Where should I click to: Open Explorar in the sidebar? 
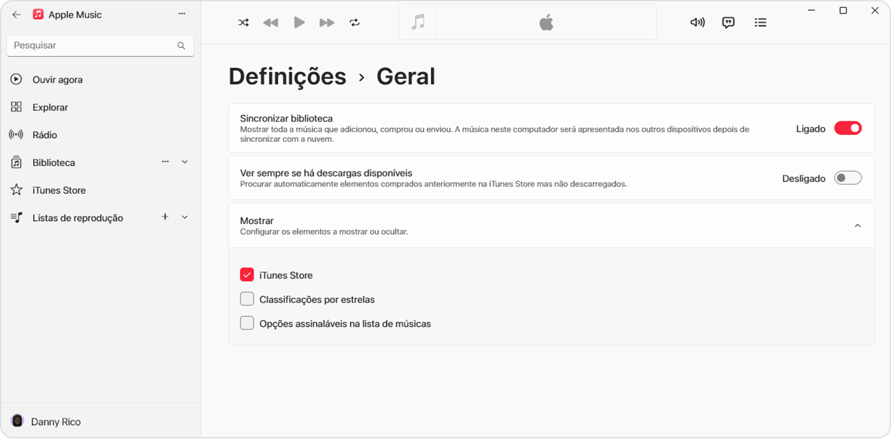click(x=50, y=107)
